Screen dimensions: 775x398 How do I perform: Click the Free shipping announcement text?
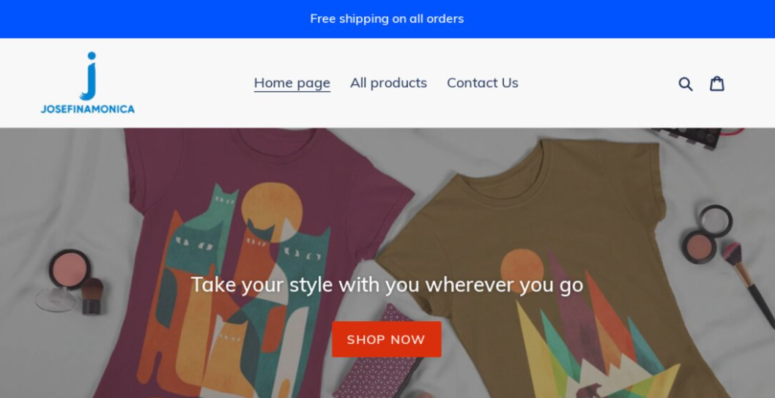tap(387, 18)
